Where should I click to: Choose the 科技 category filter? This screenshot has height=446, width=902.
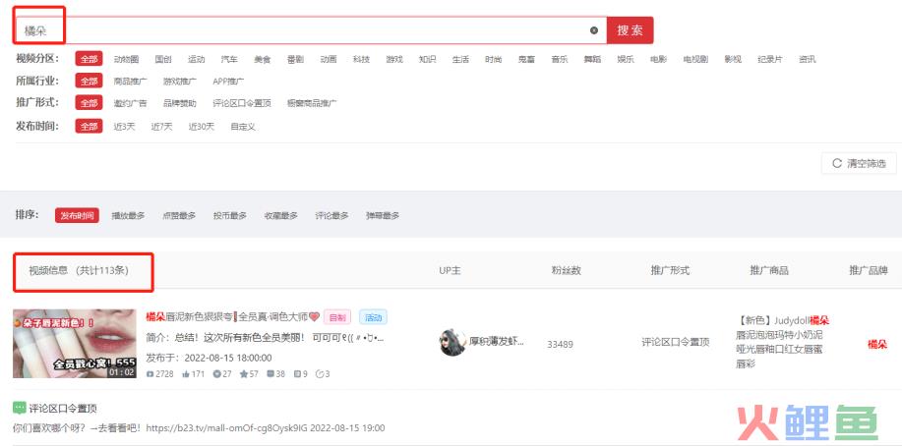tap(361, 59)
